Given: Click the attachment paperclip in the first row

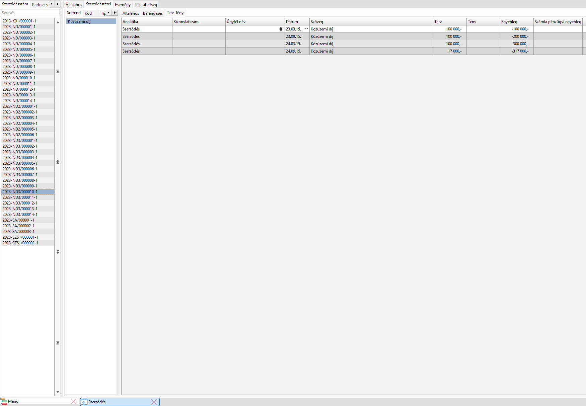Looking at the screenshot, I should click(281, 29).
